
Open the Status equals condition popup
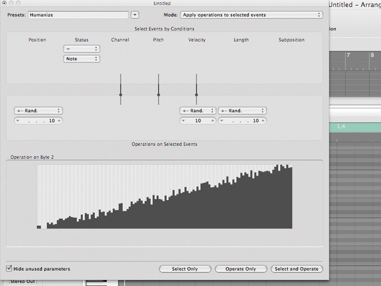pos(82,49)
